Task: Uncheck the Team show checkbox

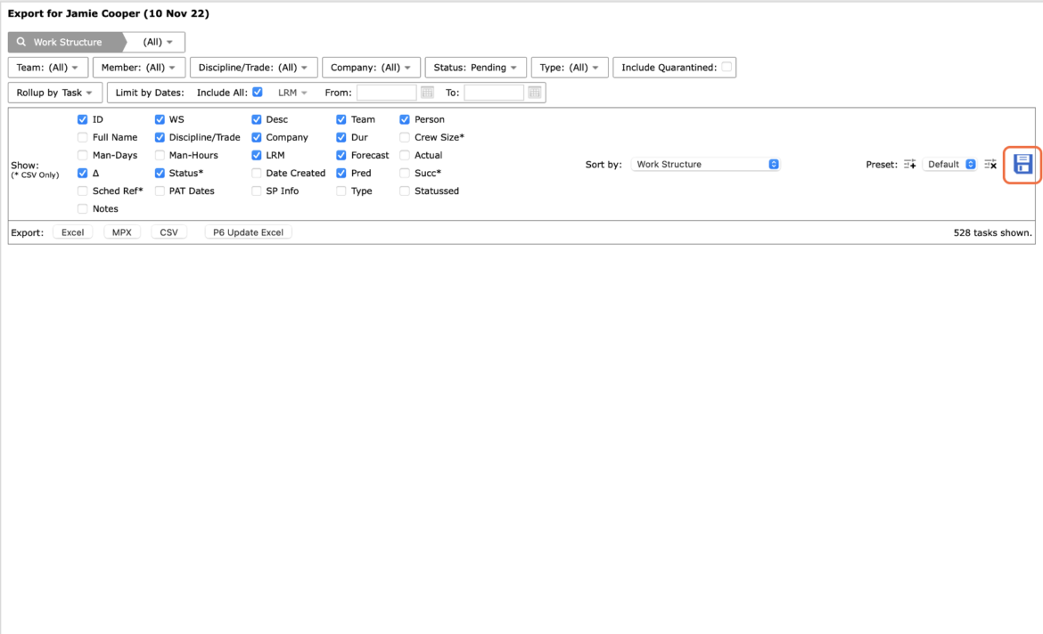Action: [341, 119]
